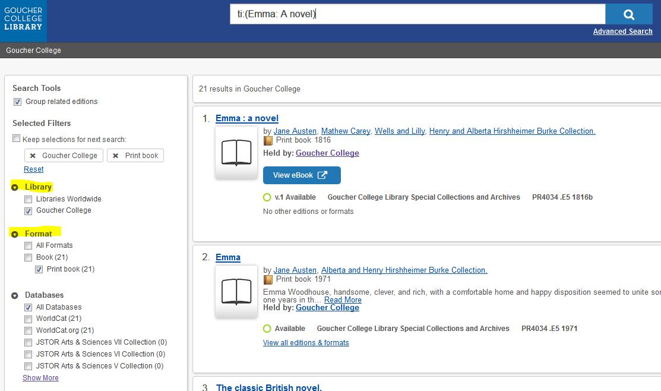Toggle Group related editions checkbox

17,102
